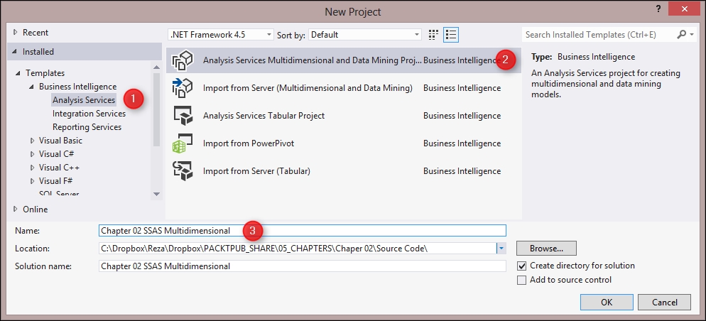Click the Name input field
This screenshot has width=706, height=321.
click(x=302, y=231)
